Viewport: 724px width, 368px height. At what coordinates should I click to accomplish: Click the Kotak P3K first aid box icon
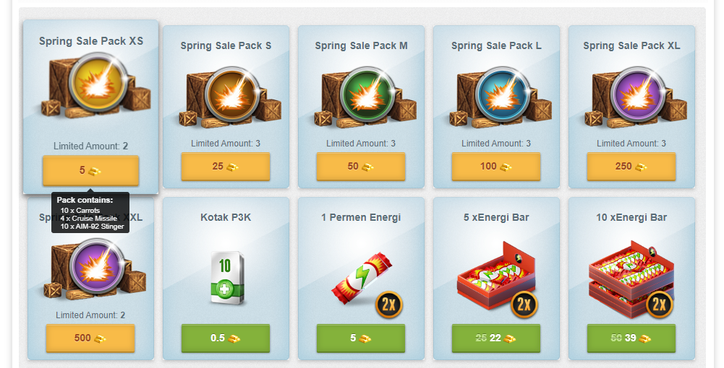click(x=226, y=279)
